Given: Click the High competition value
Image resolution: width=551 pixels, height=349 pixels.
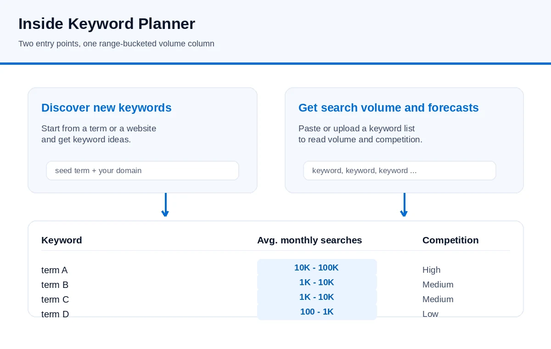Looking at the screenshot, I should click(x=431, y=270).
